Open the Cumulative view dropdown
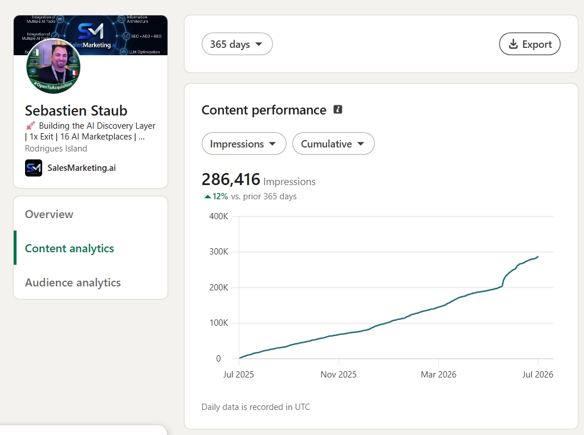Viewport: 584px width, 435px height. click(333, 143)
